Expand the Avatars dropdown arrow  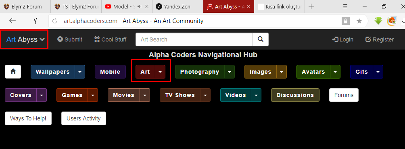click(335, 72)
